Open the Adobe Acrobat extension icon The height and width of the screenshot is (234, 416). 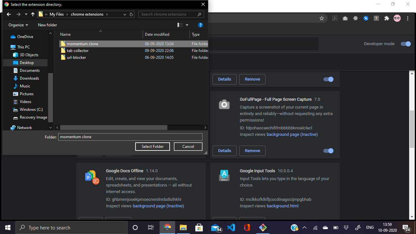(335, 18)
